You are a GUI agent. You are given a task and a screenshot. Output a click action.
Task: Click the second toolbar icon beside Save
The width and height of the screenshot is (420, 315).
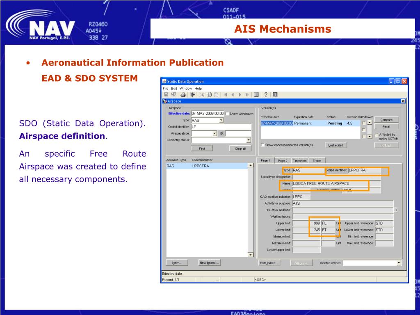click(173, 95)
